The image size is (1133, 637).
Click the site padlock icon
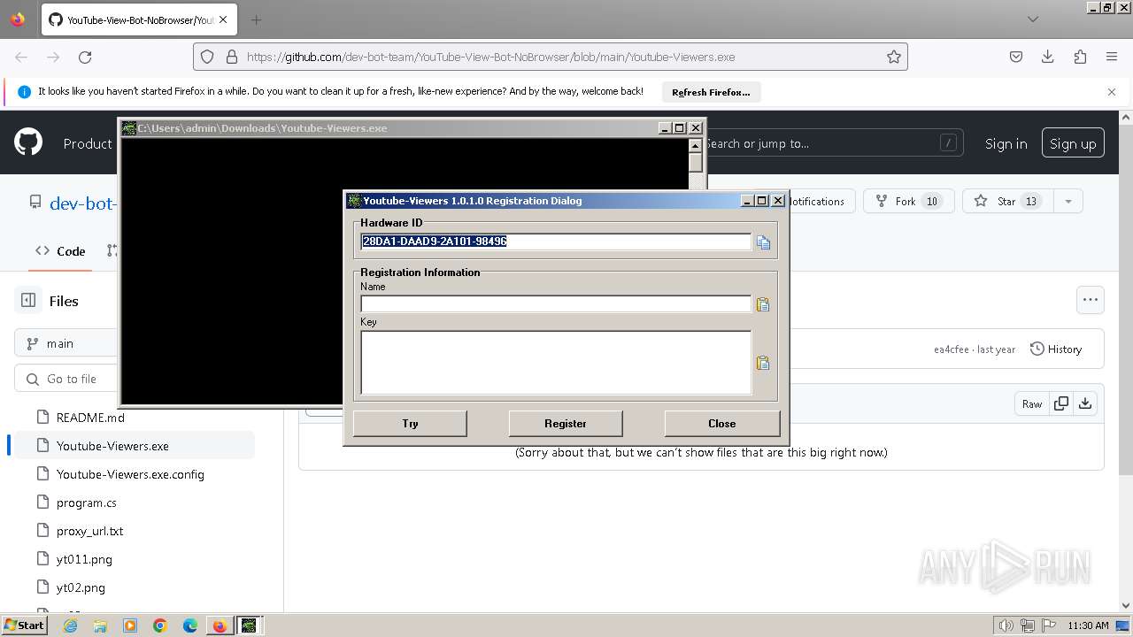tap(232, 57)
